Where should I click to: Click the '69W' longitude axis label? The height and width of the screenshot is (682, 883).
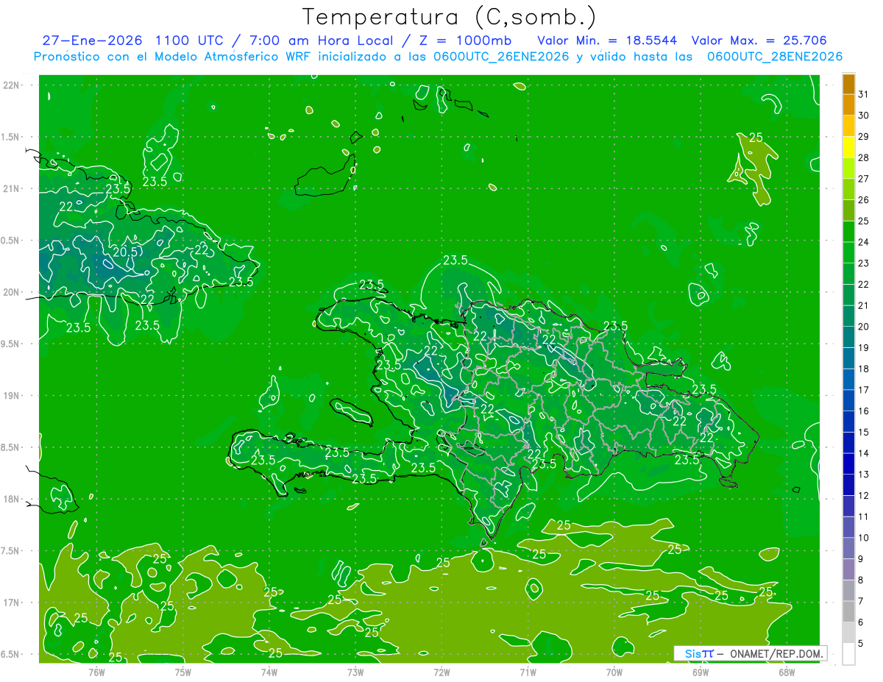click(700, 672)
